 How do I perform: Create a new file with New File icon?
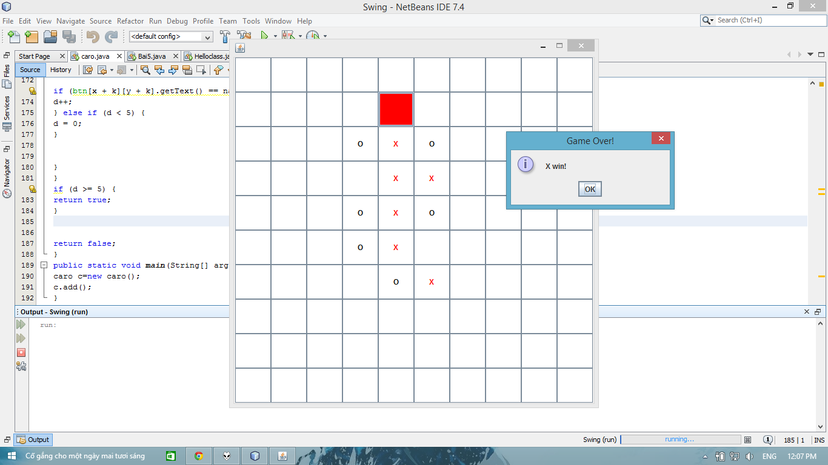pos(12,36)
